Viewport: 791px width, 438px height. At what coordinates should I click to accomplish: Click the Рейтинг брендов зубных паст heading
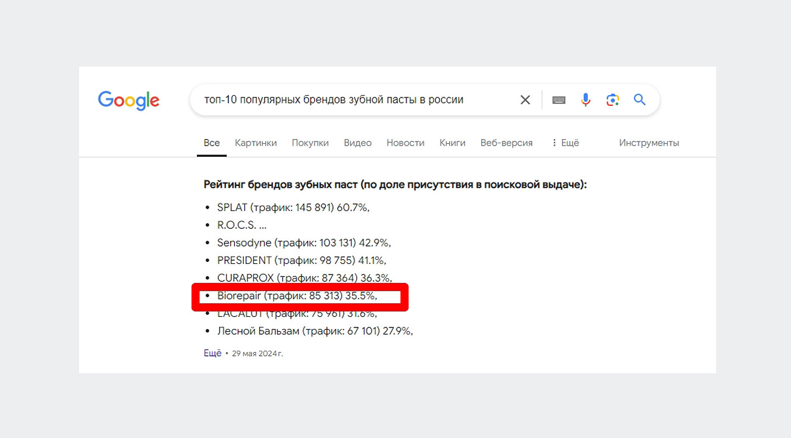(395, 185)
